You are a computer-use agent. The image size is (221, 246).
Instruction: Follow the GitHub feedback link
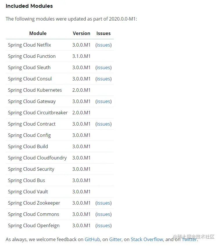[x=92, y=239]
